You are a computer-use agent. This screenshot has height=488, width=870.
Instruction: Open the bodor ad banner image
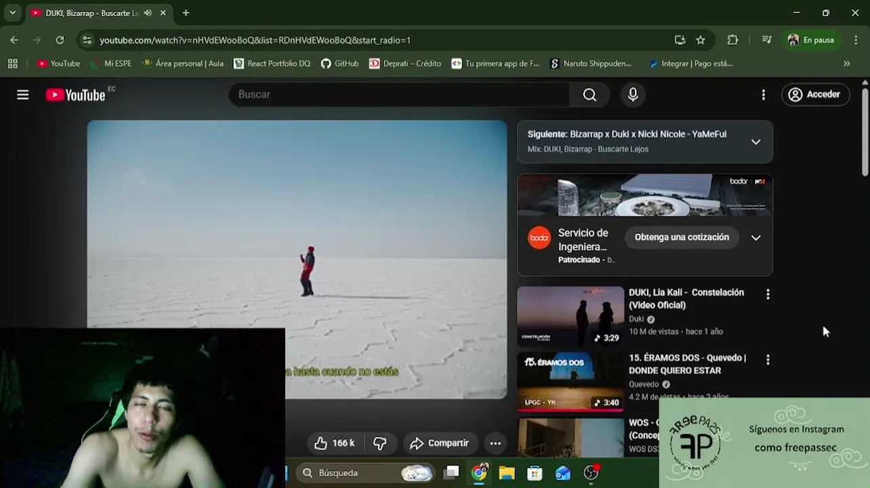[x=645, y=195]
